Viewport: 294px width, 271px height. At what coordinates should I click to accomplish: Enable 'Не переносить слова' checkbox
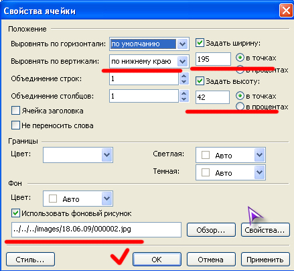[15, 125]
